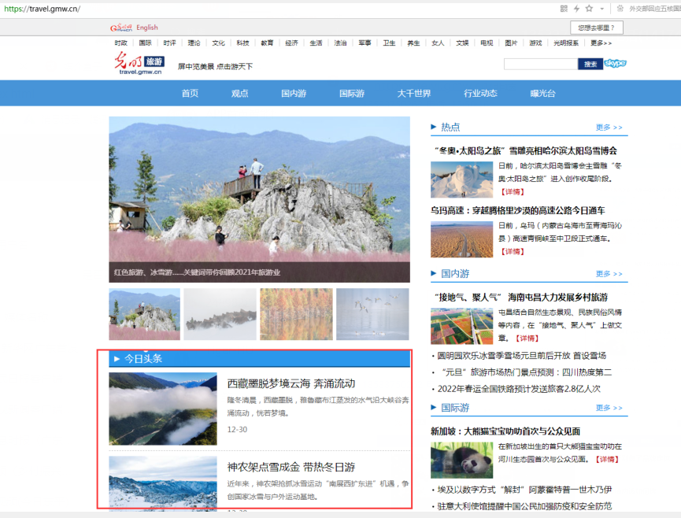Click the 外交部回应 news ticker in browser
Image resolution: width=681 pixels, height=518 pixels.
coord(654,9)
